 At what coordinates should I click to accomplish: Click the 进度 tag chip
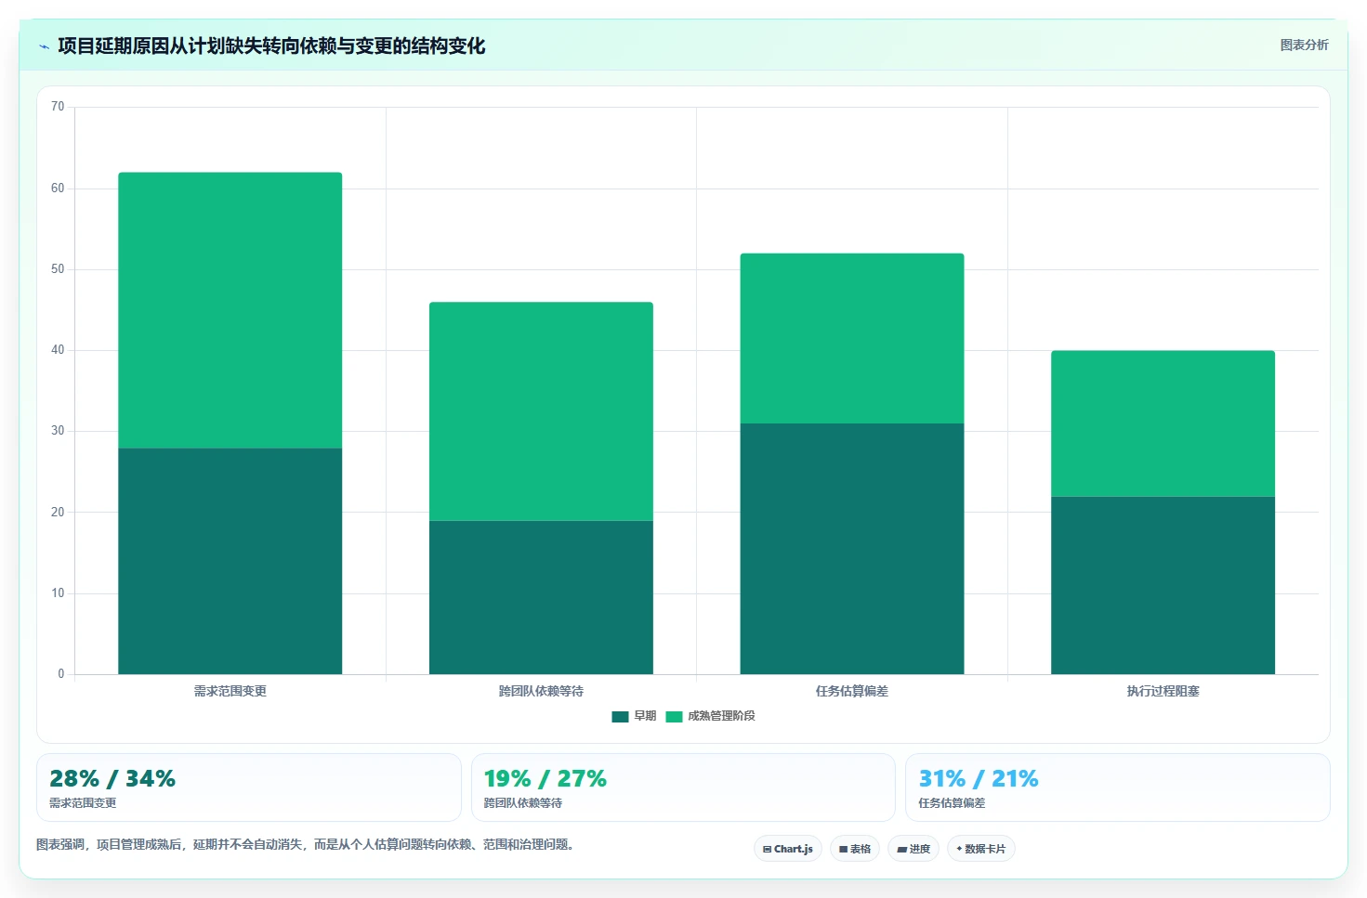pos(914,849)
